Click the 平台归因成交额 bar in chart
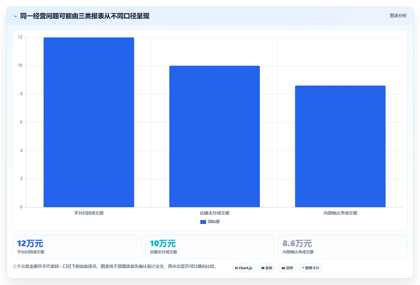The image size is (420, 285). click(89, 122)
